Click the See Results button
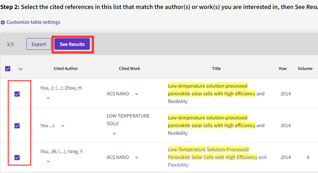This screenshot has width=318, height=173. click(x=72, y=44)
